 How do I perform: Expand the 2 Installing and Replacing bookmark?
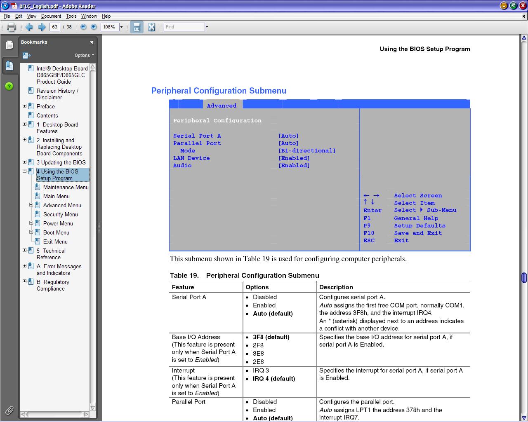tap(24, 140)
